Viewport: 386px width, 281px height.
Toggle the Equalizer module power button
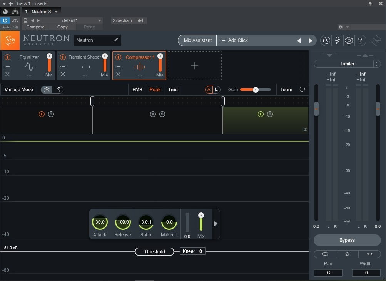[7, 57]
